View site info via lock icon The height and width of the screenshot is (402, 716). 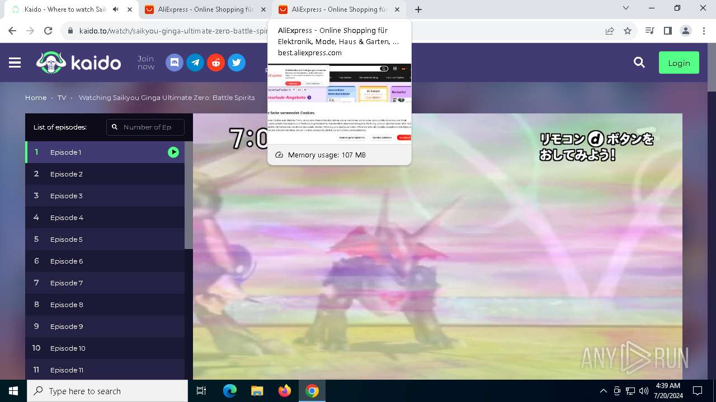pyautogui.click(x=70, y=31)
